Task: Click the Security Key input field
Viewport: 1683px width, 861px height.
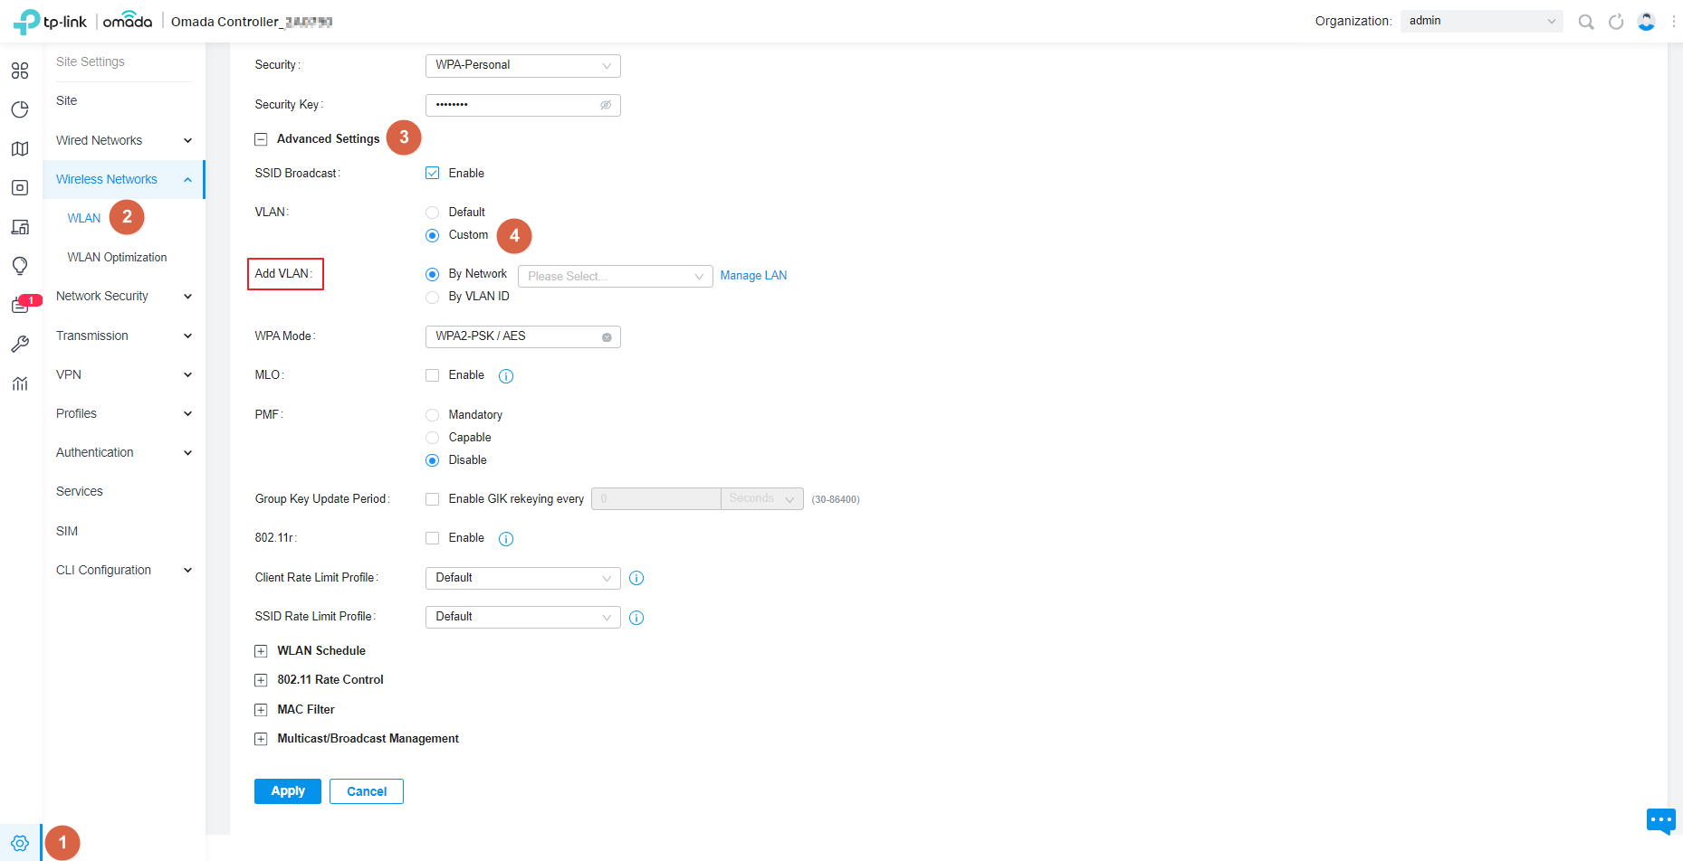Action: point(523,105)
